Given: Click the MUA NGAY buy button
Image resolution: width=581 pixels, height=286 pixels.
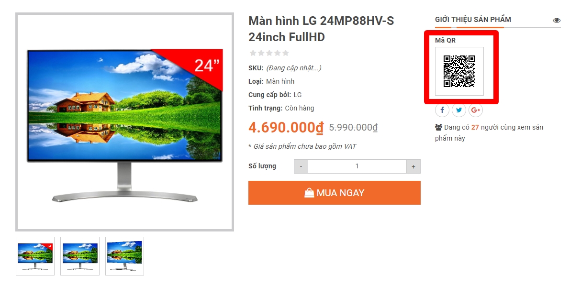Looking at the screenshot, I should coord(335,193).
